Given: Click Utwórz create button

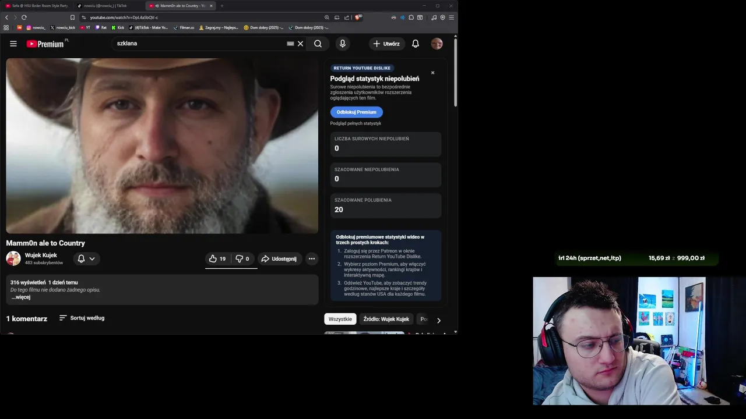Looking at the screenshot, I should click(x=387, y=44).
